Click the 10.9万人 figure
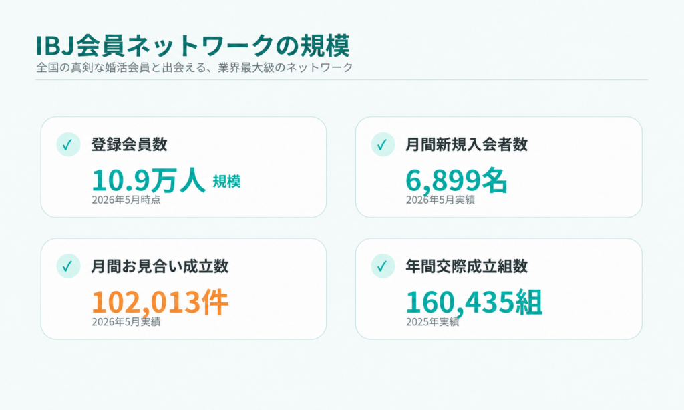 pyautogui.click(x=148, y=180)
